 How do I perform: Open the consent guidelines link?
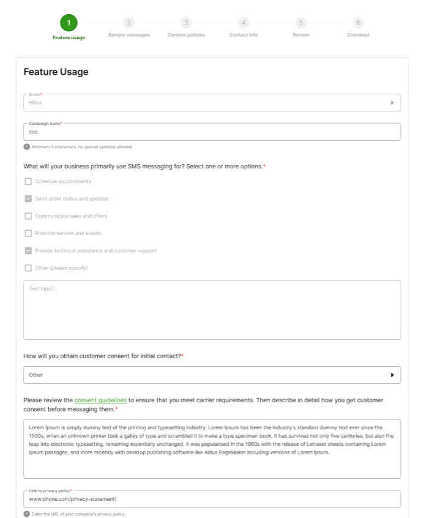coord(100,400)
